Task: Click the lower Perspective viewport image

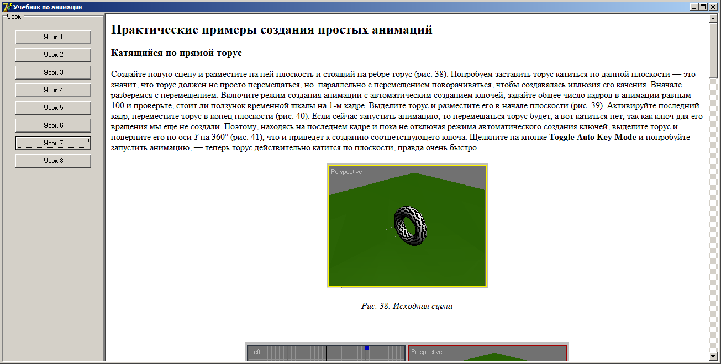Action: (x=488, y=353)
